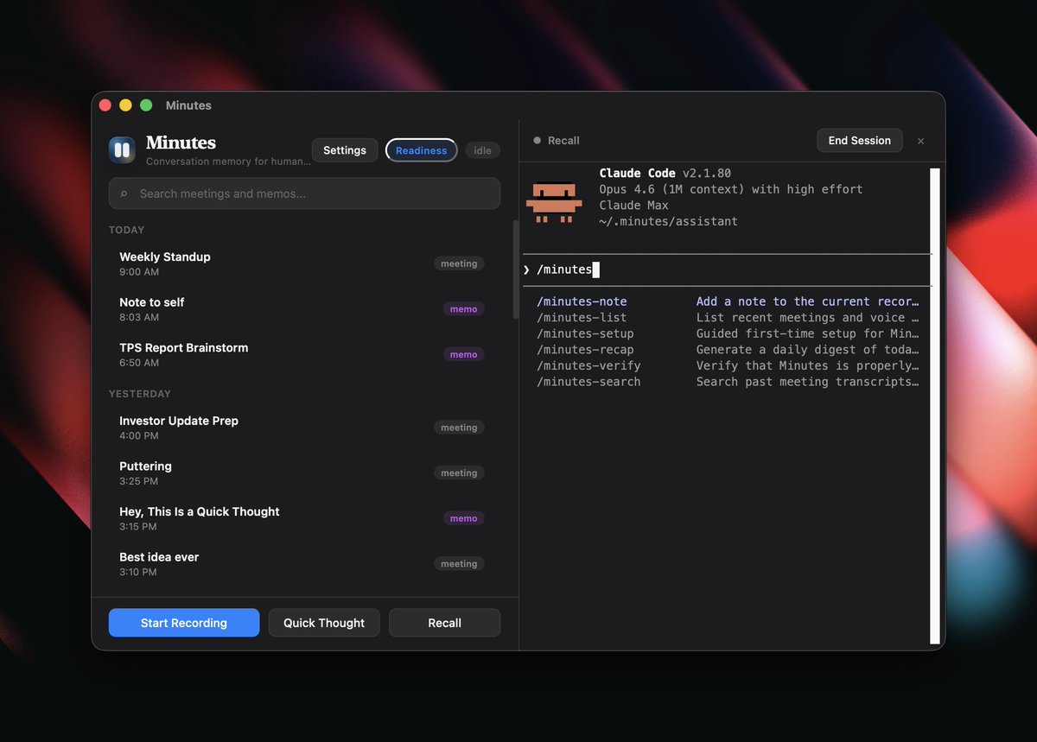Screen dimensions: 1037x742
Task: Click the Minutes app logo icon
Action: [122, 149]
